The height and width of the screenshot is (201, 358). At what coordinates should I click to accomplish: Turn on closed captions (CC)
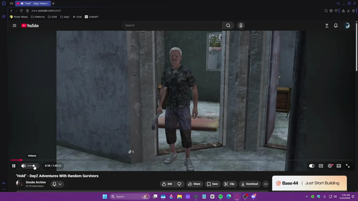tap(321, 166)
